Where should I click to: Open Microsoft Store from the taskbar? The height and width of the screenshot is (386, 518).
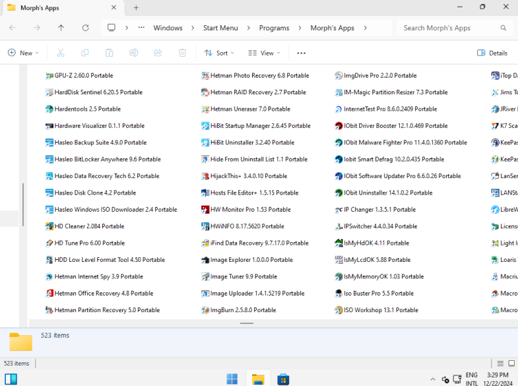pyautogui.click(x=283, y=379)
